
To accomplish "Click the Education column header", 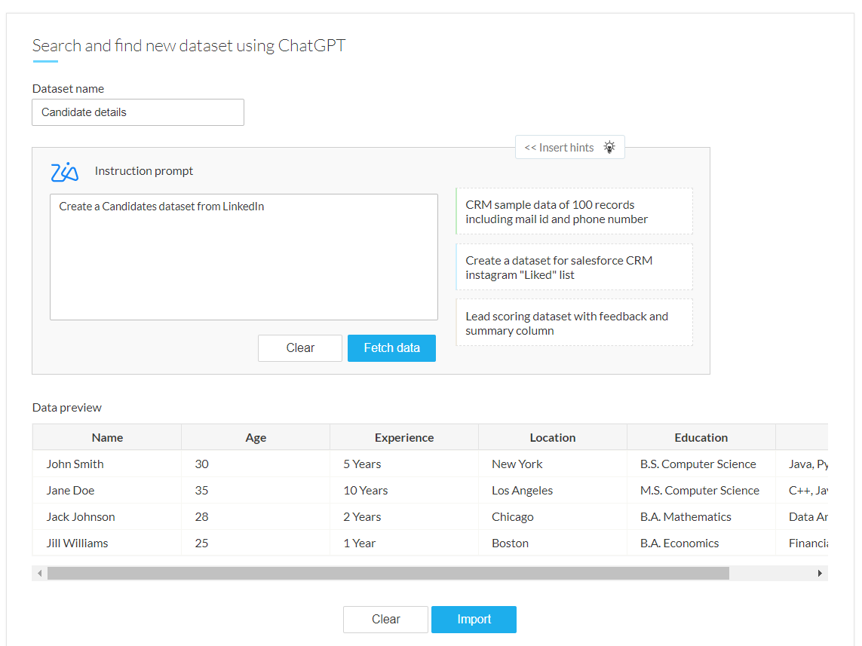I will (701, 437).
